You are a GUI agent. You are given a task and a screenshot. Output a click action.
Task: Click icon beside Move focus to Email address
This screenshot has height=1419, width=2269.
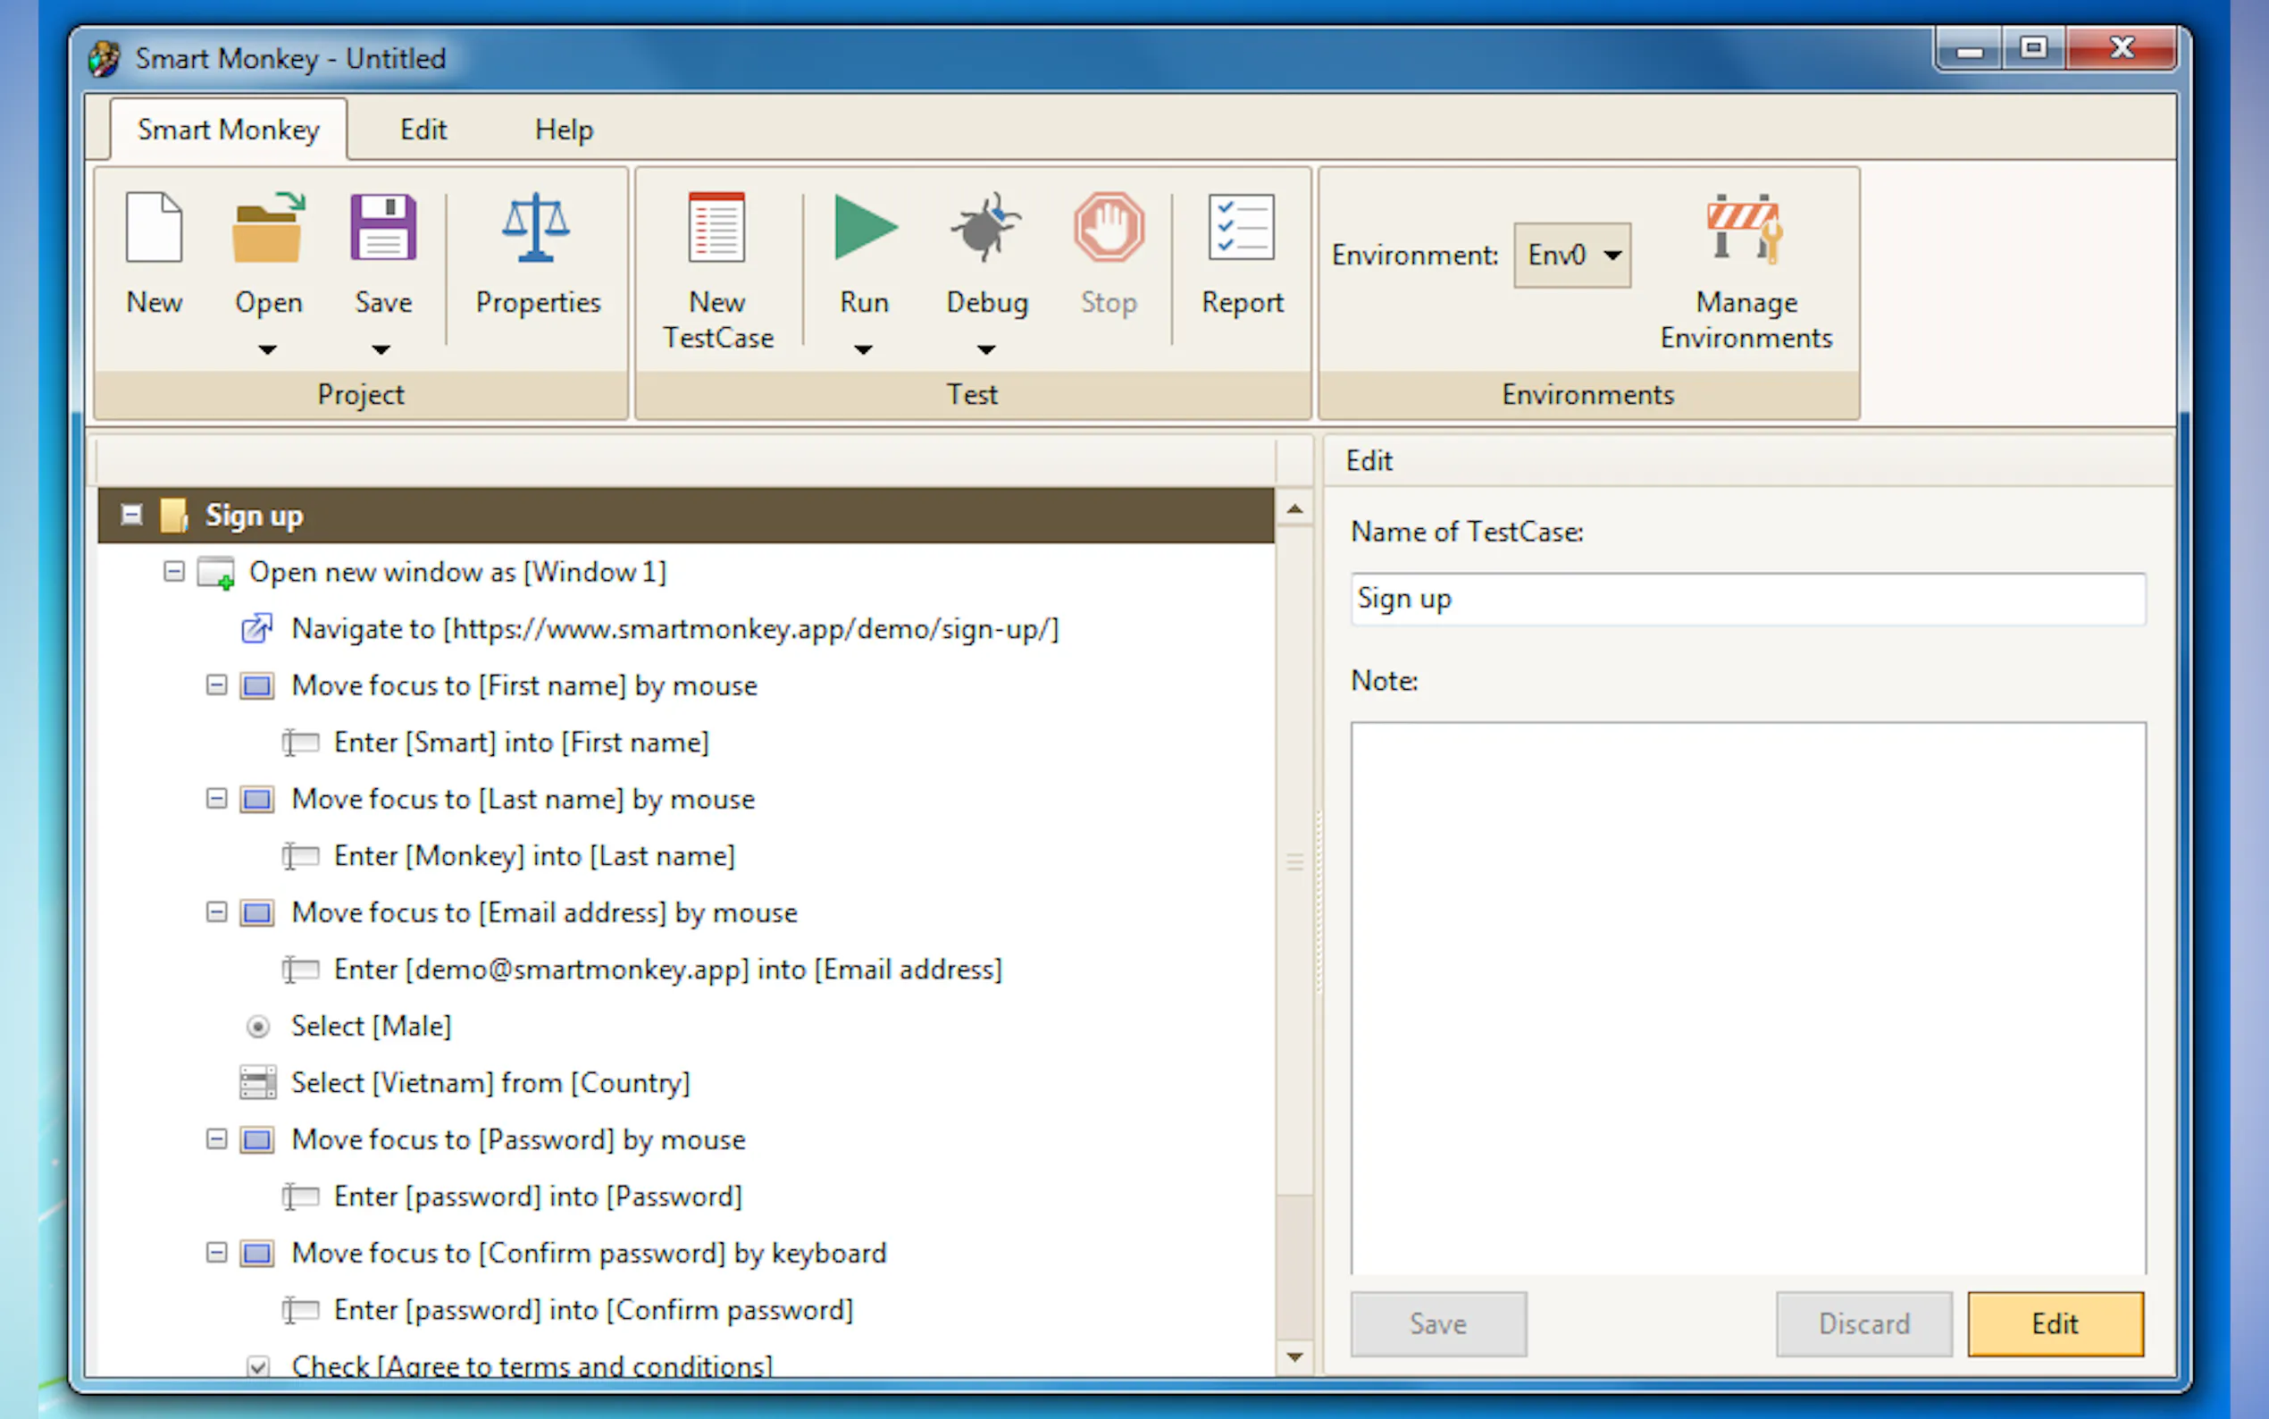(x=257, y=913)
